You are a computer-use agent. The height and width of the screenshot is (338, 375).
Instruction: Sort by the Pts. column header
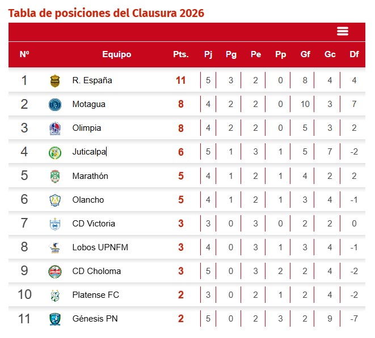(x=180, y=54)
